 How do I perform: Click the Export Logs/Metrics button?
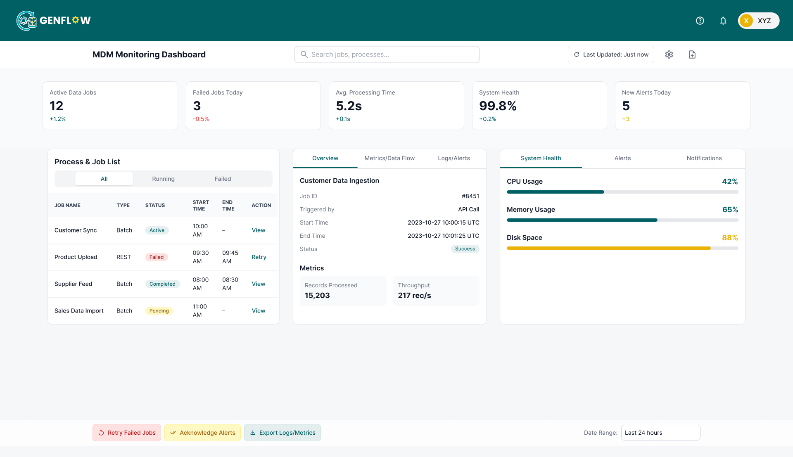[x=283, y=433]
